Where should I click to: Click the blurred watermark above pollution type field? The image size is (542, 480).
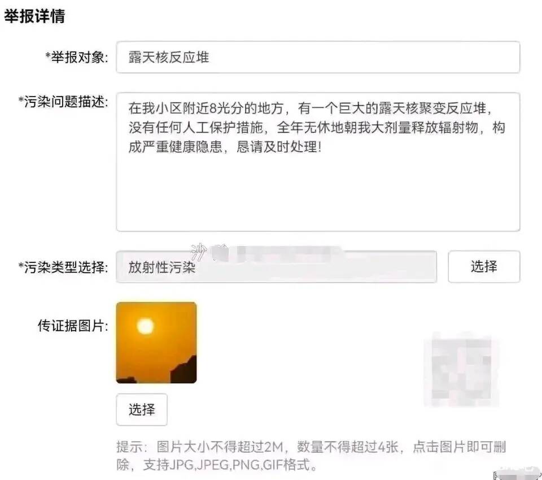pos(266,253)
